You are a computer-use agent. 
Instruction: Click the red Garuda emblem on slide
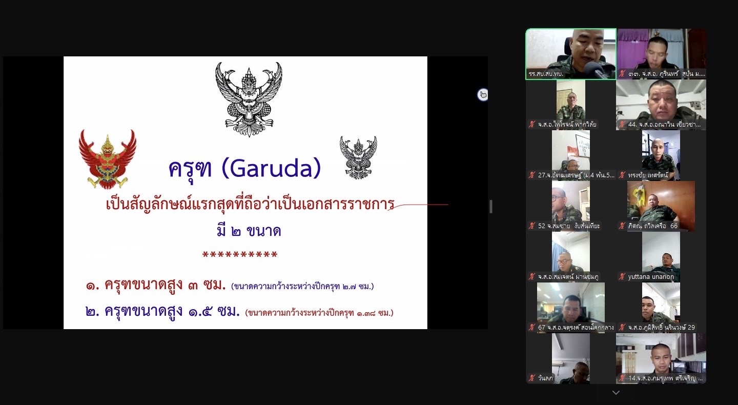pos(108,159)
